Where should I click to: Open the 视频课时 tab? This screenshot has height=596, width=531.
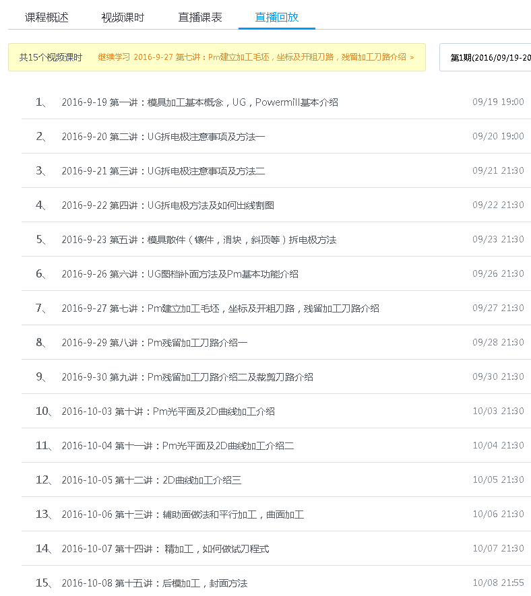coord(123,18)
